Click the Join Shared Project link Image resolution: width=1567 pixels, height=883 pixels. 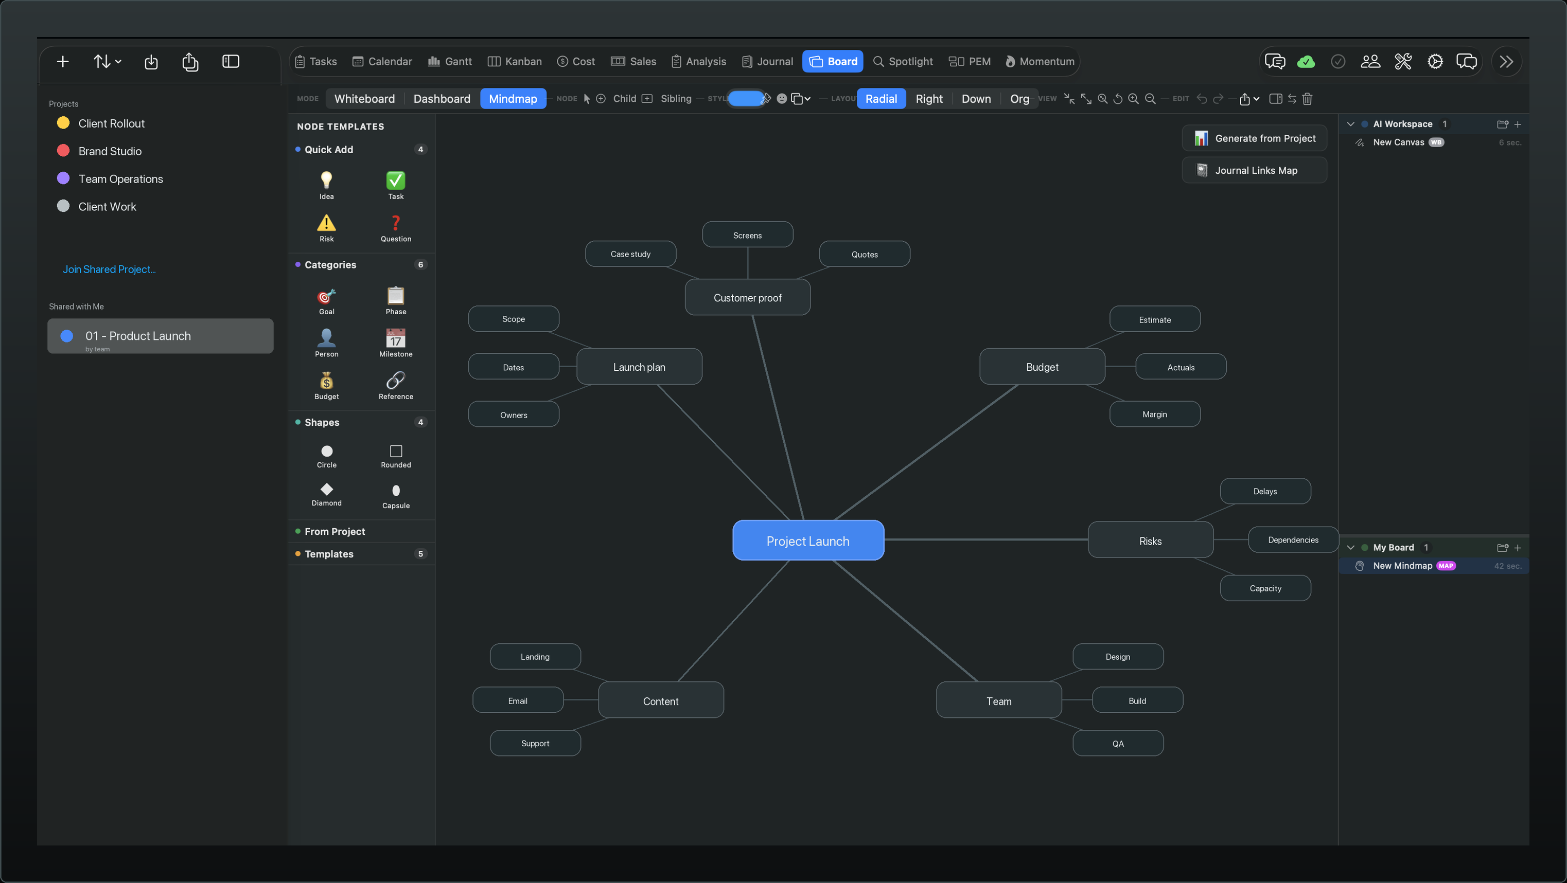pos(109,269)
